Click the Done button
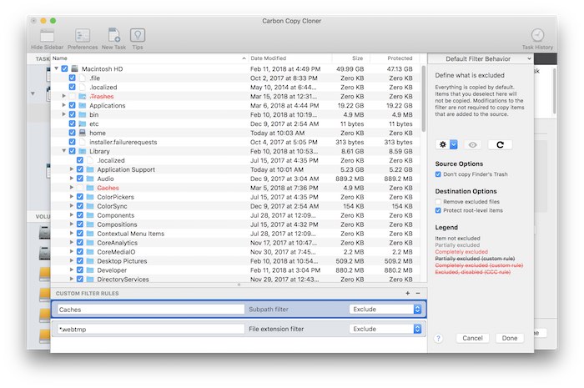This screenshot has width=584, height=388. click(x=510, y=338)
